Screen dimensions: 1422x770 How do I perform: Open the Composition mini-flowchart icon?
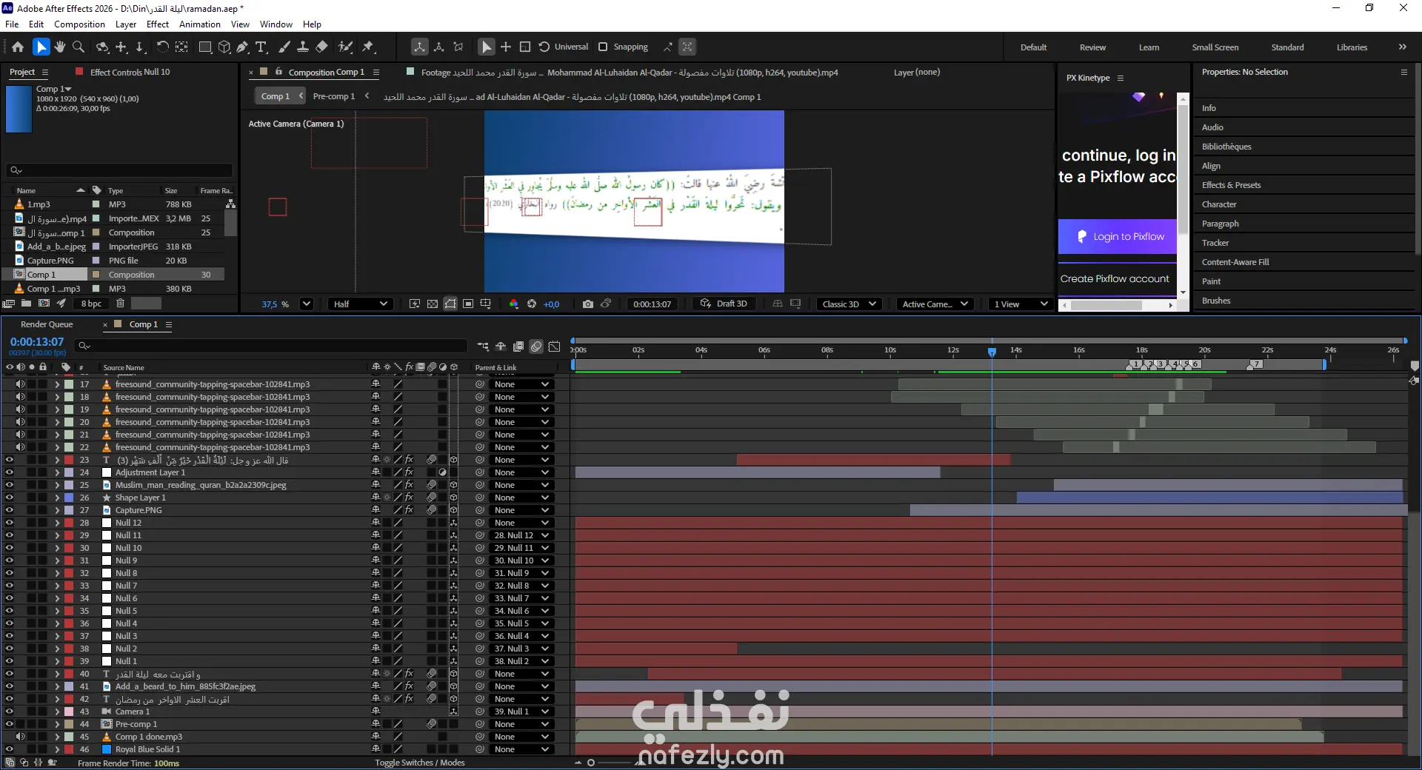[x=483, y=346]
